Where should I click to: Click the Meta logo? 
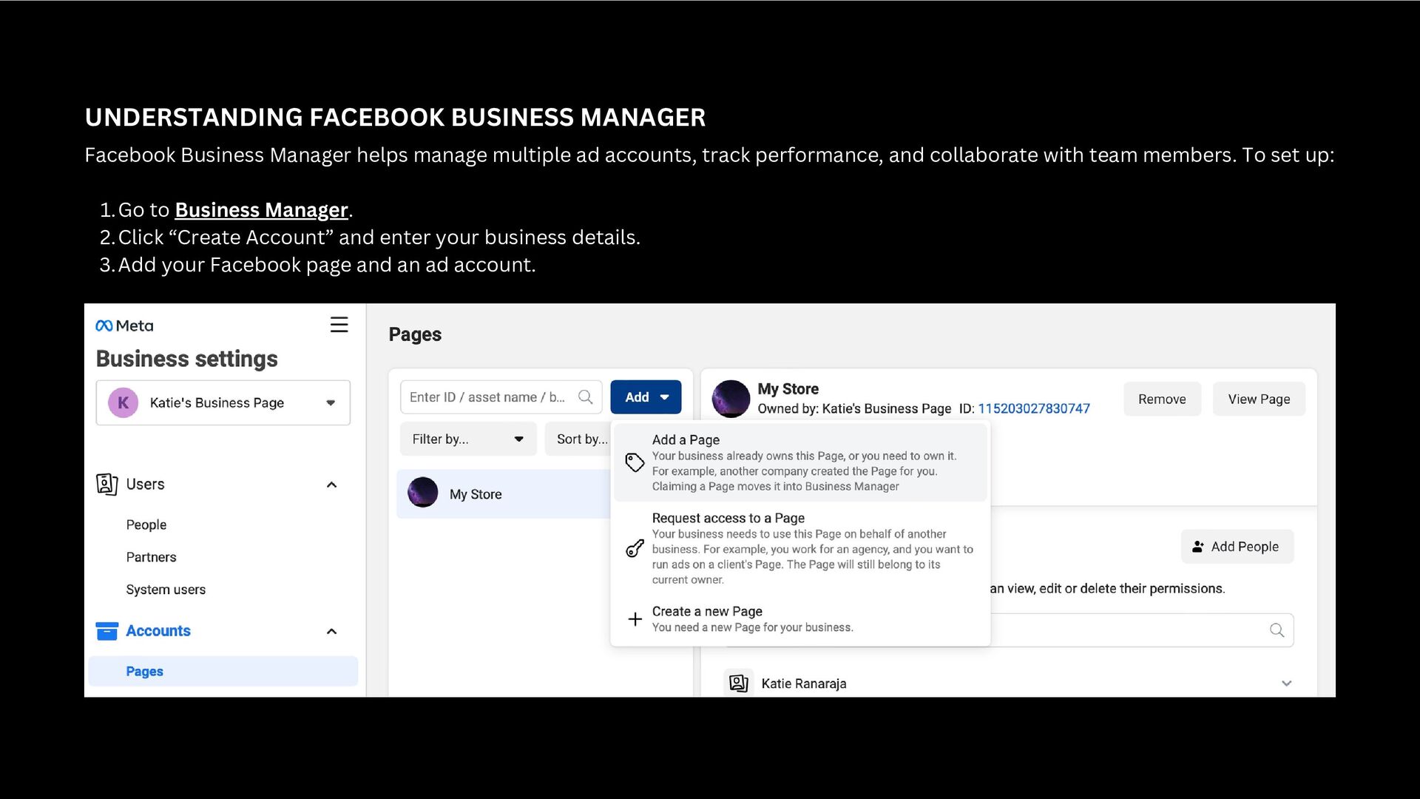(x=124, y=326)
